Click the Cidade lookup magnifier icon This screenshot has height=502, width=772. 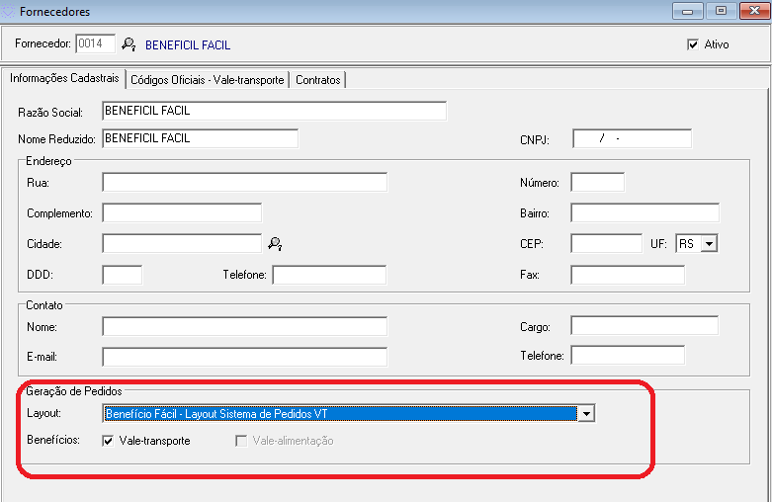pyautogui.click(x=275, y=243)
